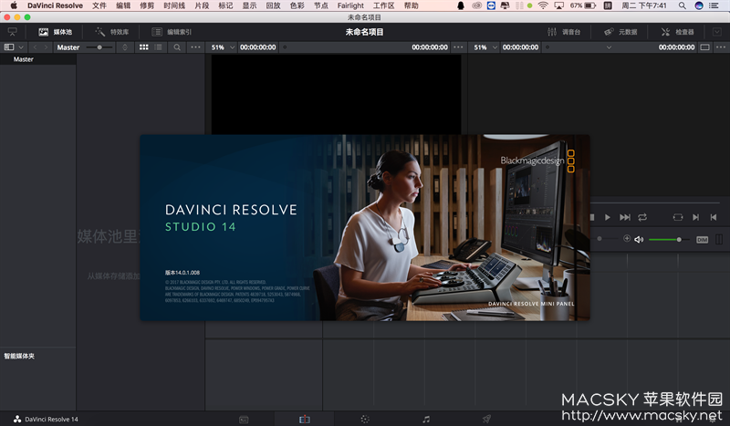Open the source viewer three-dot options menu
The height and width of the screenshot is (426, 730).
(x=458, y=47)
